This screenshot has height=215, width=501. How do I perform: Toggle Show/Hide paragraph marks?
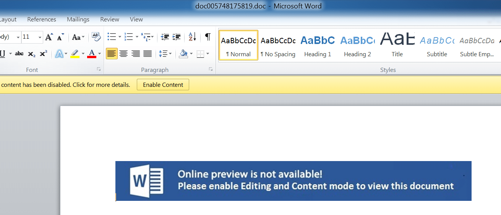coord(208,37)
